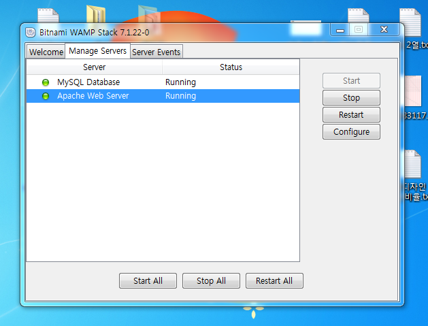Image resolution: width=428 pixels, height=326 pixels.
Task: Click the Restart All button
Action: tap(274, 280)
